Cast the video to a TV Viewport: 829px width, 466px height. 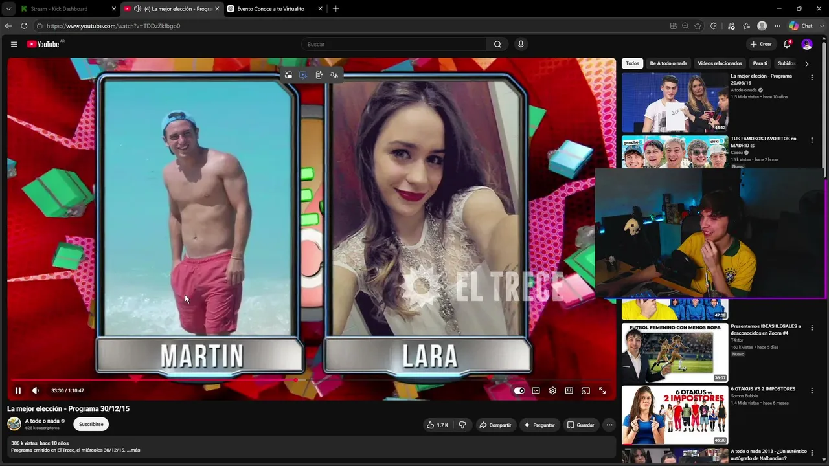point(585,390)
